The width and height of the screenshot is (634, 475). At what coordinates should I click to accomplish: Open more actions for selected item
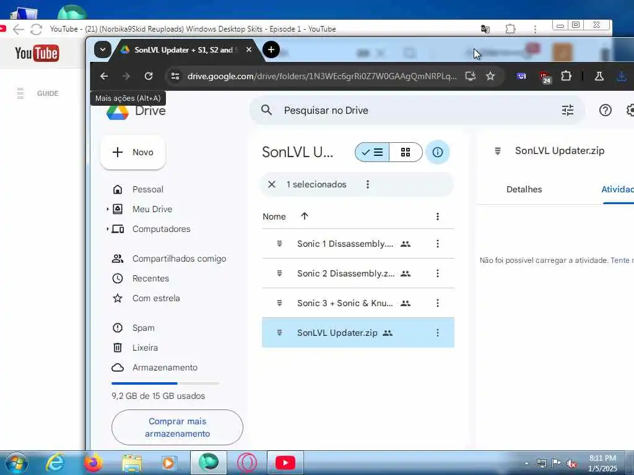(x=368, y=184)
